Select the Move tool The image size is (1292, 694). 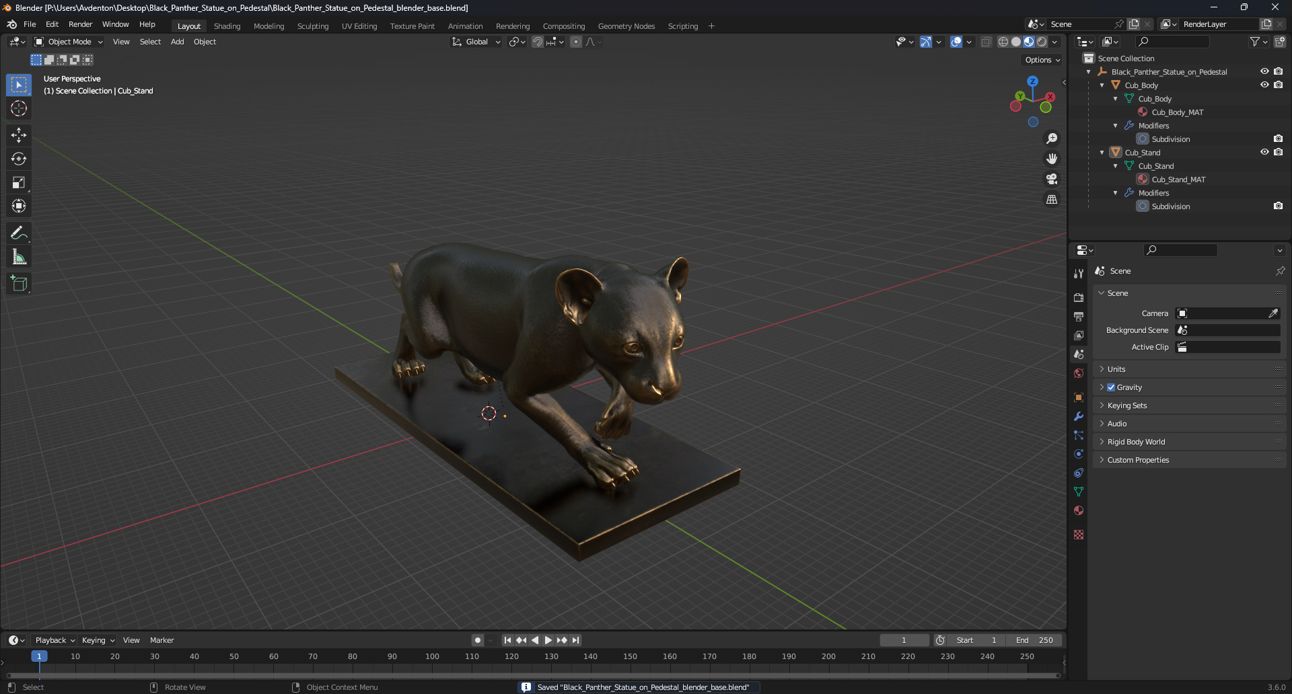[x=19, y=135]
